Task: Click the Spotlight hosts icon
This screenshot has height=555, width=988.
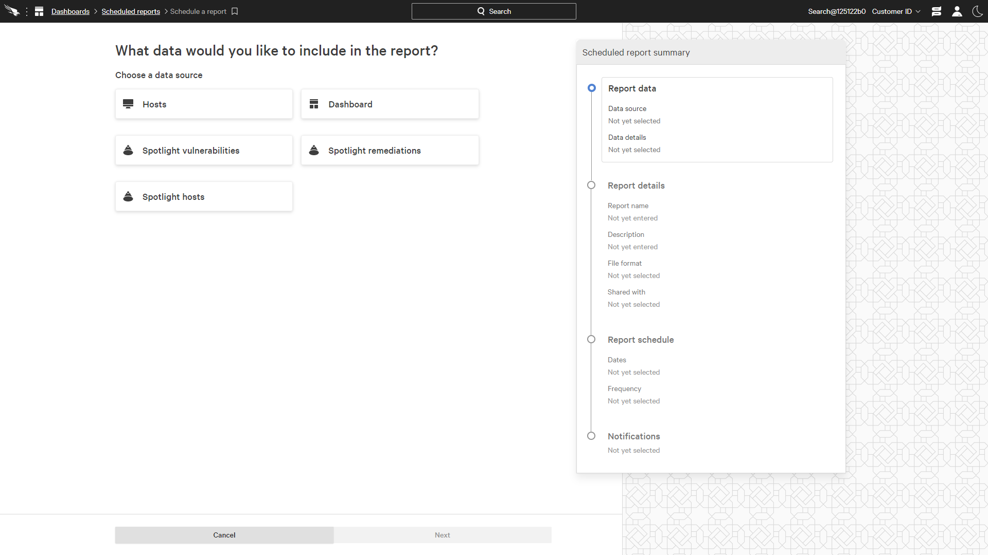Action: (129, 196)
